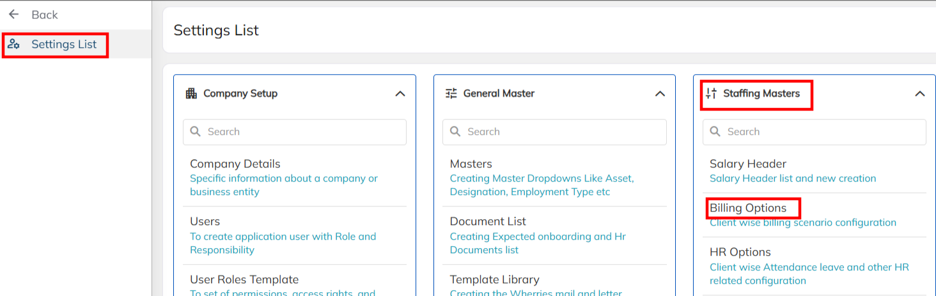Click the Staffing Masters sort icon
The image size is (936, 296).
(711, 93)
